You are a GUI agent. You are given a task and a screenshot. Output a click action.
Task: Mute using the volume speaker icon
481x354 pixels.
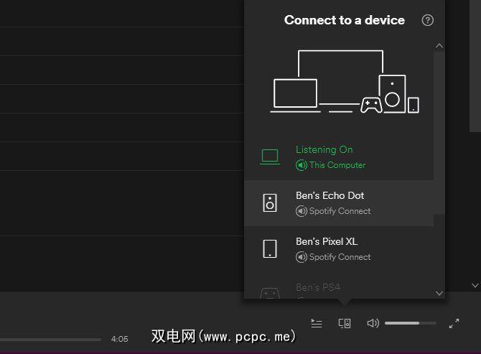373,323
